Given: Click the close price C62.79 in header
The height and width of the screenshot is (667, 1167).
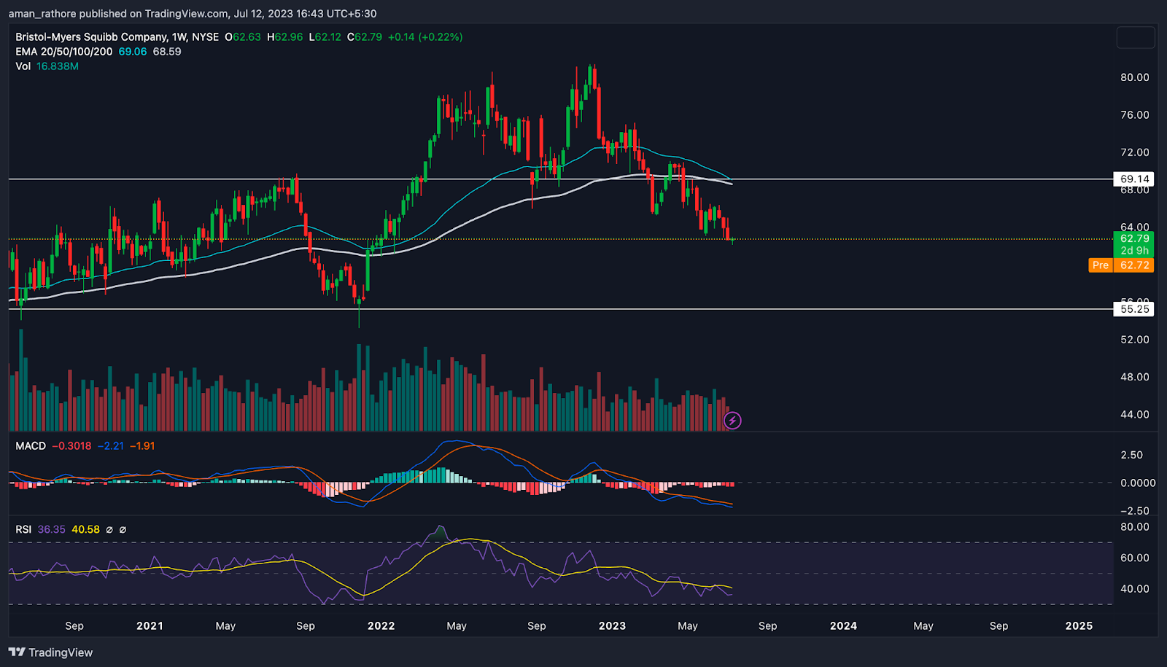Looking at the screenshot, I should click(364, 36).
